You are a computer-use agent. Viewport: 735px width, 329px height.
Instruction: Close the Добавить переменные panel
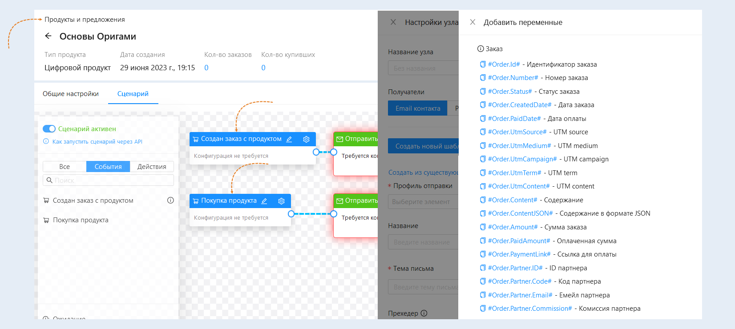[x=472, y=22]
